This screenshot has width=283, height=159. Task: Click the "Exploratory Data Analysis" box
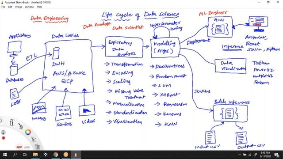pyautogui.click(x=124, y=47)
